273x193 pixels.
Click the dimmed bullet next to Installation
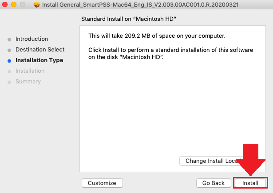(9, 71)
